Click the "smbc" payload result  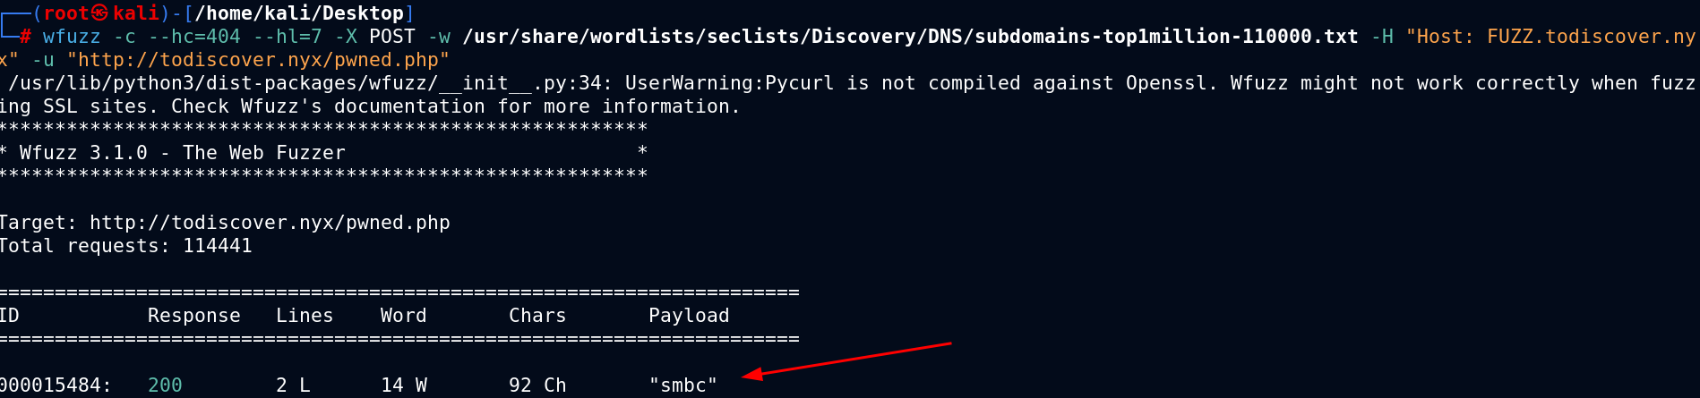tap(683, 385)
